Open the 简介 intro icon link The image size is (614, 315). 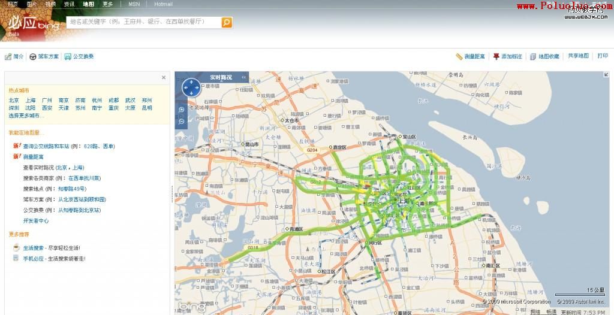tap(14, 57)
